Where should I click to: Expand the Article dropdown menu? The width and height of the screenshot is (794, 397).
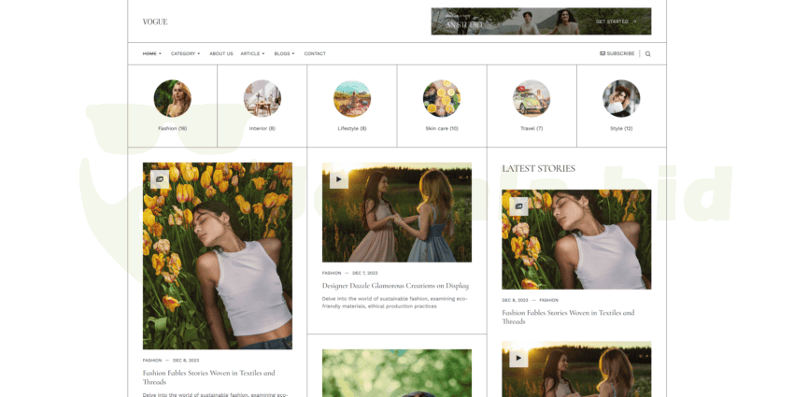[252, 53]
